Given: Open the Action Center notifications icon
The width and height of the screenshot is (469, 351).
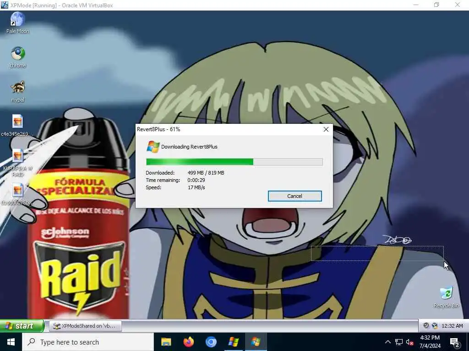Looking at the screenshot, I should [x=455, y=342].
